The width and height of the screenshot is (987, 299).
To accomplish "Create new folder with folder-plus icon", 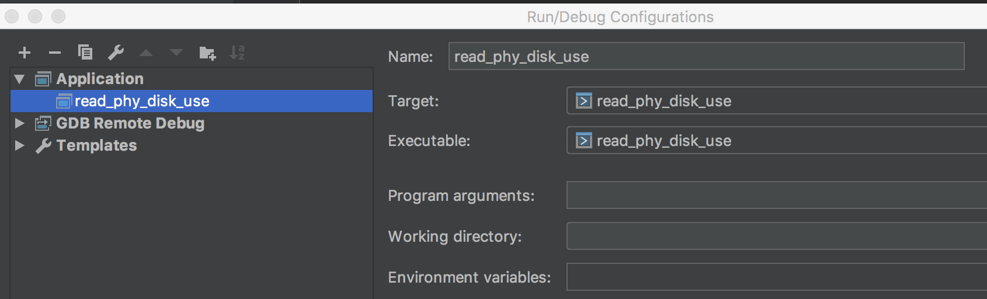I will tap(207, 53).
